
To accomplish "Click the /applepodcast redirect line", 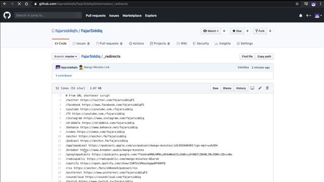I will pos(142,146).
